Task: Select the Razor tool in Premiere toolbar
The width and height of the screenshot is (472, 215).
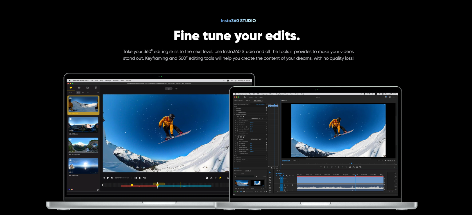Action: point(270,180)
